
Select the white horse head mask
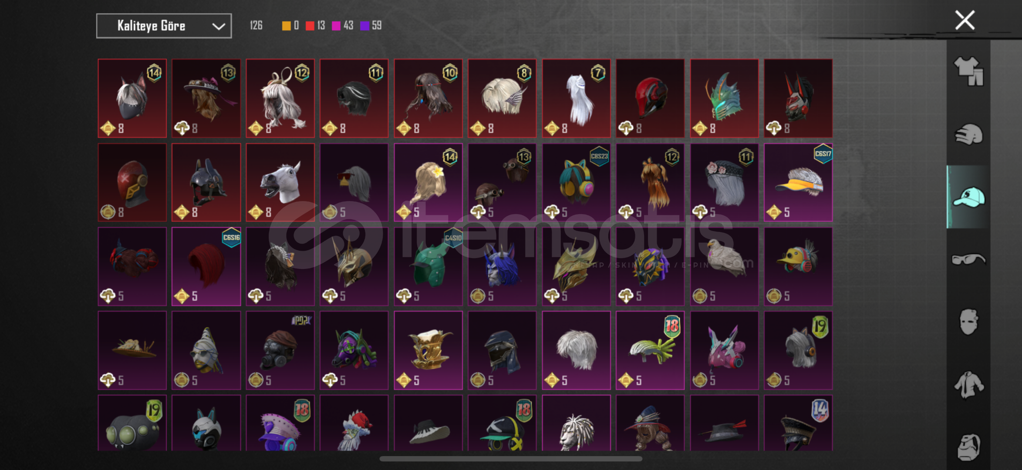280,182
